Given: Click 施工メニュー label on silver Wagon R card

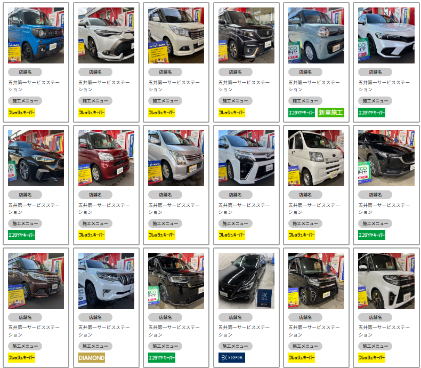Looking at the screenshot, I should coord(165,223).
